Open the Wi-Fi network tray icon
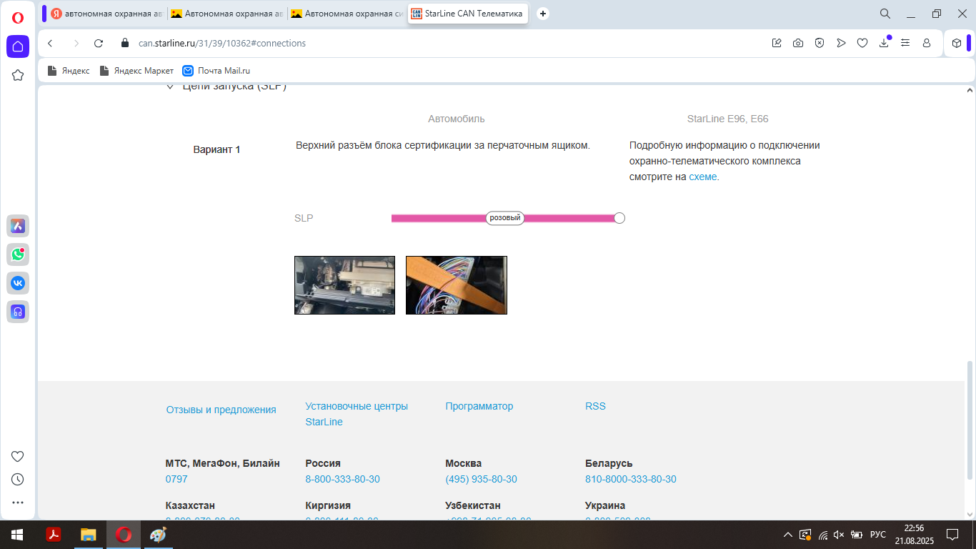976x549 pixels. pyautogui.click(x=823, y=535)
